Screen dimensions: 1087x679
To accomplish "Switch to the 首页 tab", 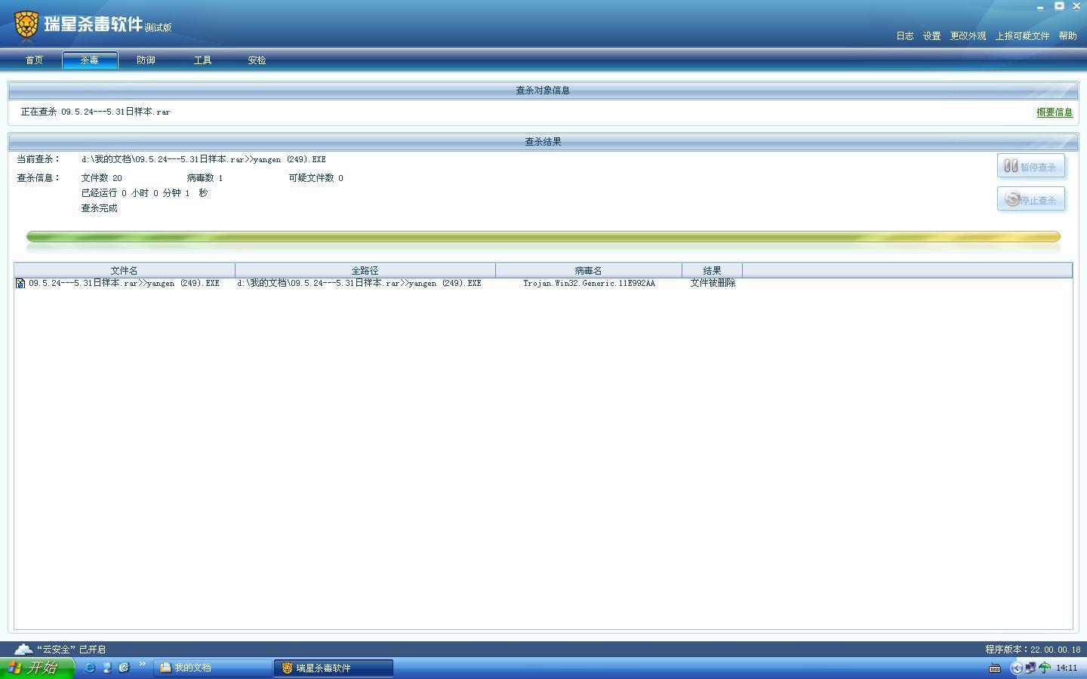I will (x=34, y=60).
